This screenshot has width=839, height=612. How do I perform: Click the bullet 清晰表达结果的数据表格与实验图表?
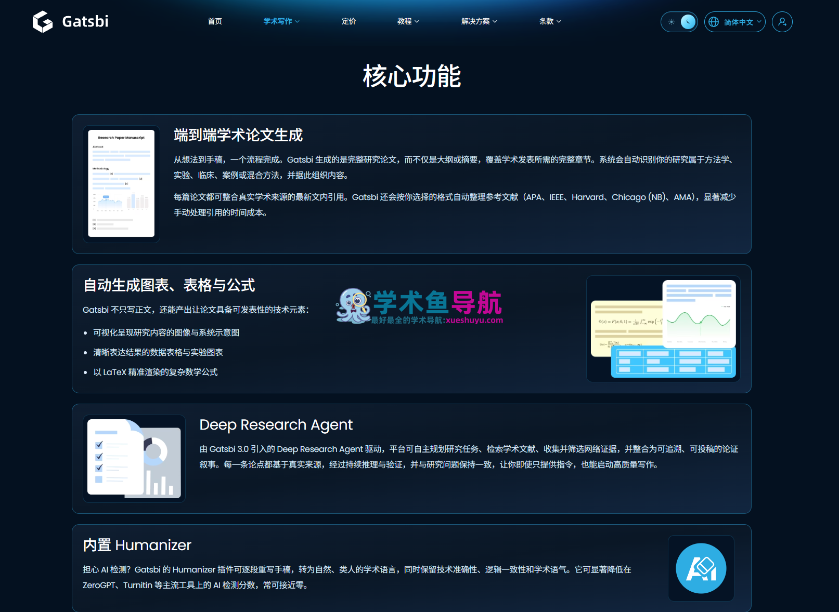tap(158, 352)
